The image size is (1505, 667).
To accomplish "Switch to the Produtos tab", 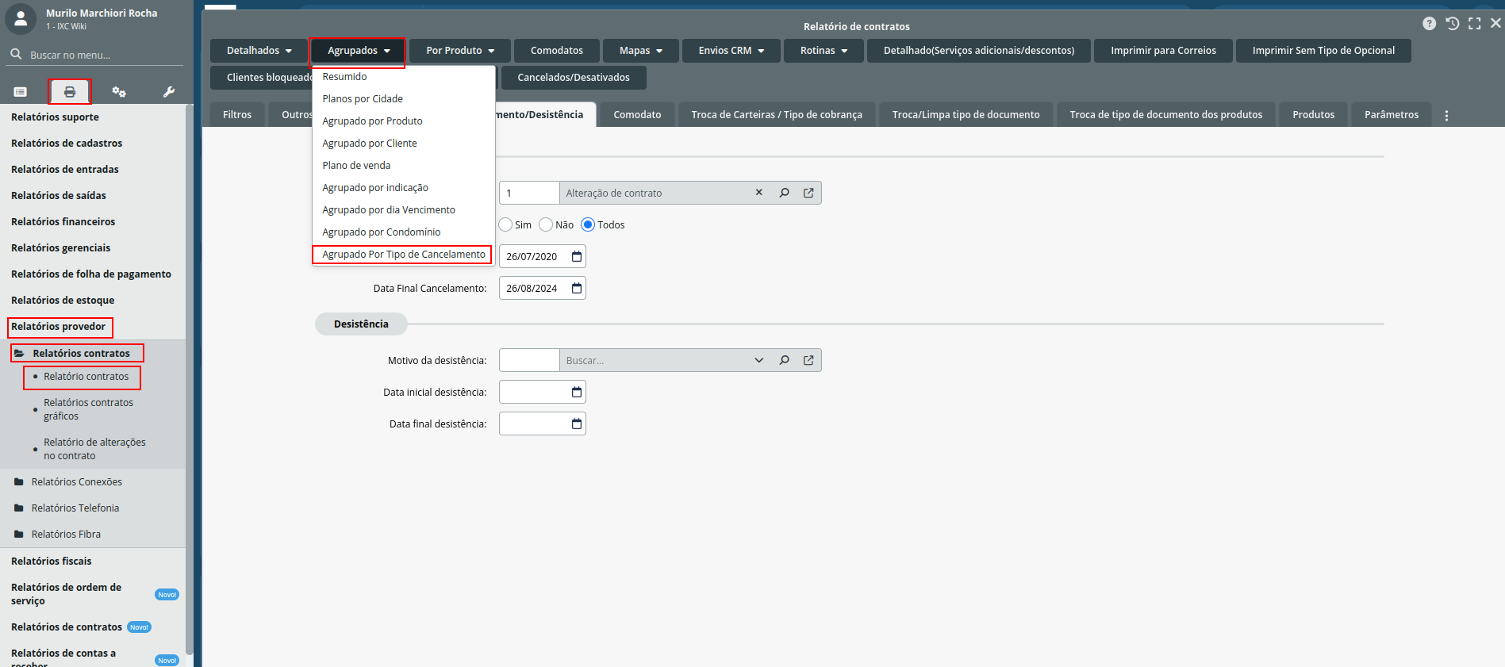I will click(x=1313, y=115).
